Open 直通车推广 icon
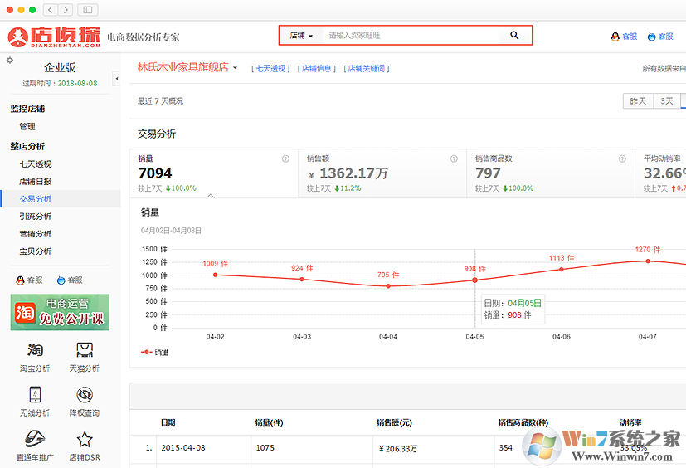 35,439
